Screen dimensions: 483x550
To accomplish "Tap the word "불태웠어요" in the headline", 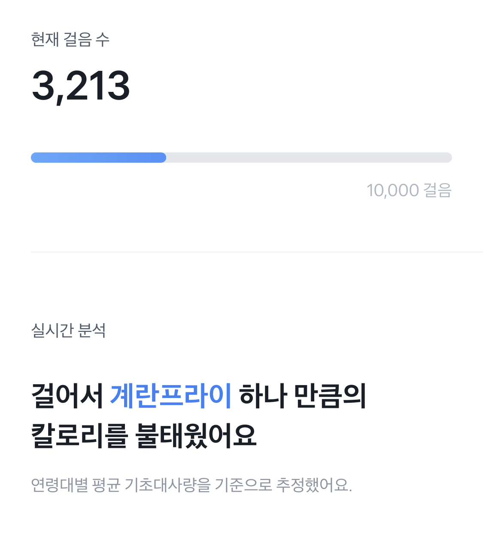I will 196,436.
